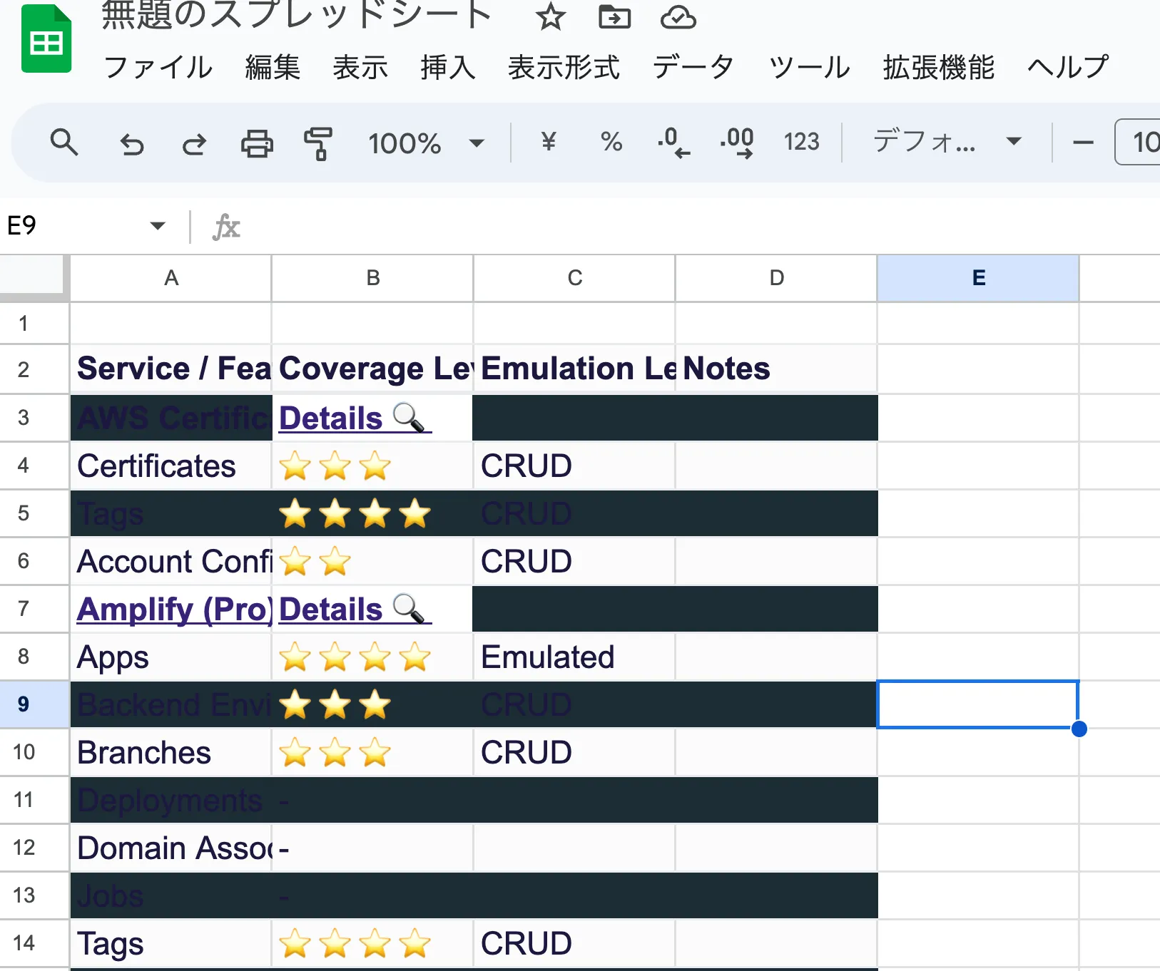The height and width of the screenshot is (971, 1160).
Task: Open the ヘルプ menu
Action: tap(1068, 68)
